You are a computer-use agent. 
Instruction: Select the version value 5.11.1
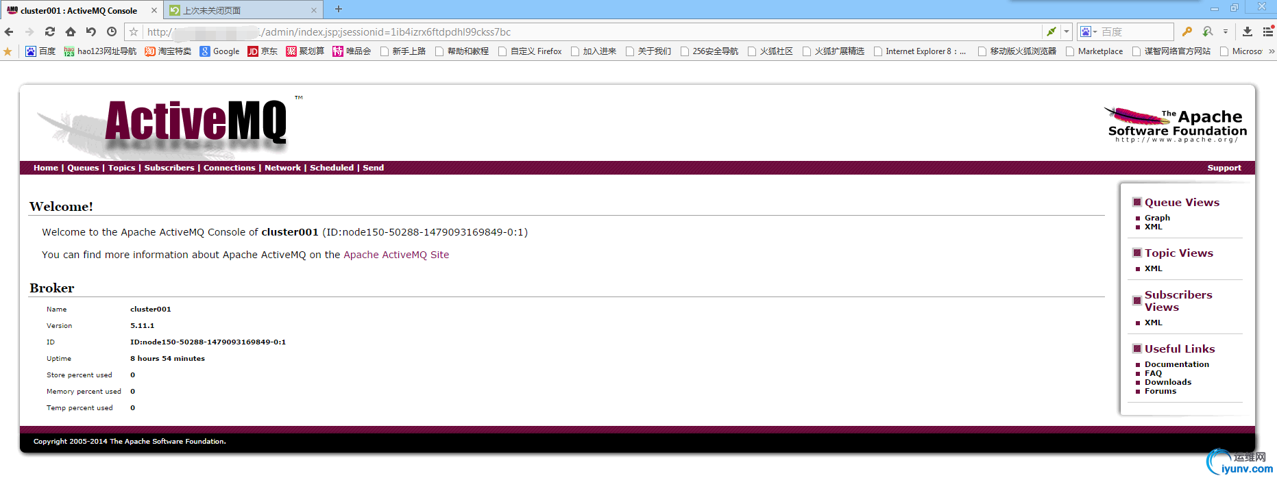point(143,325)
